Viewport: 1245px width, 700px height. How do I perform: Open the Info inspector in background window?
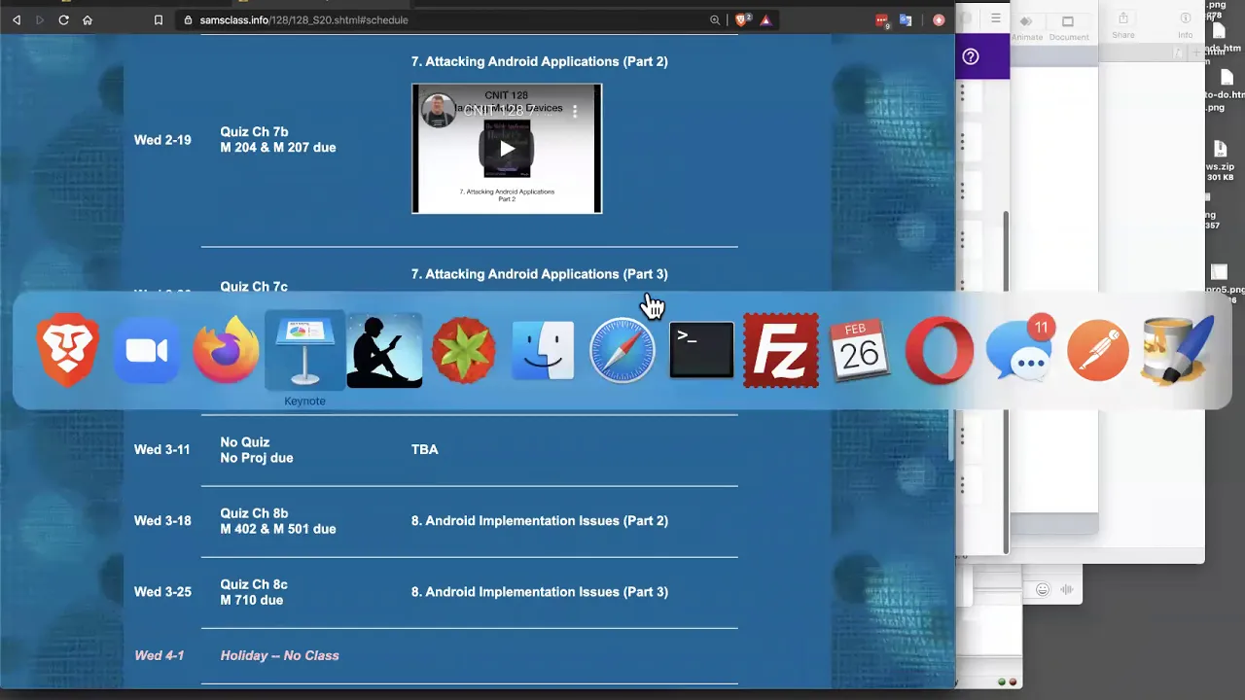point(1185,25)
